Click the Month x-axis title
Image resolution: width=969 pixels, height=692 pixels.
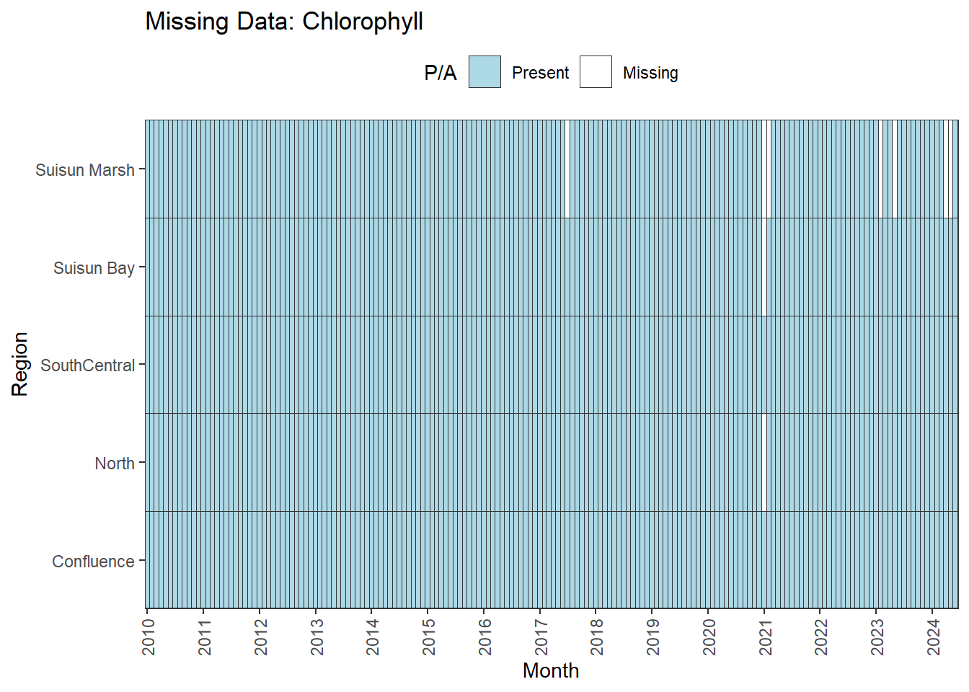point(551,670)
